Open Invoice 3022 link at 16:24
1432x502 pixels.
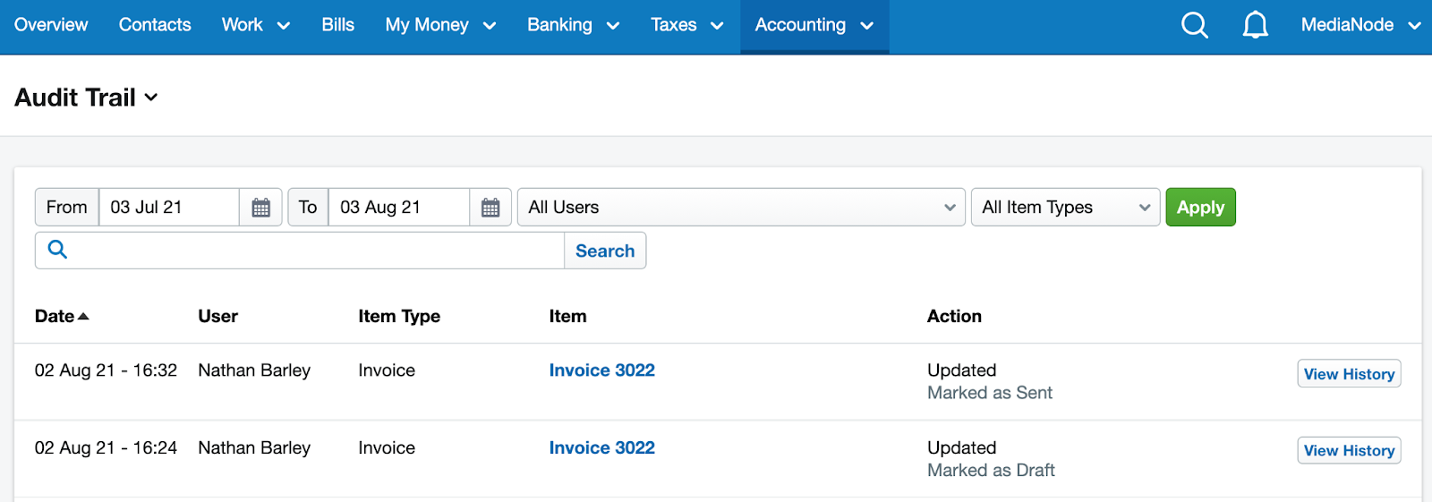(x=602, y=447)
